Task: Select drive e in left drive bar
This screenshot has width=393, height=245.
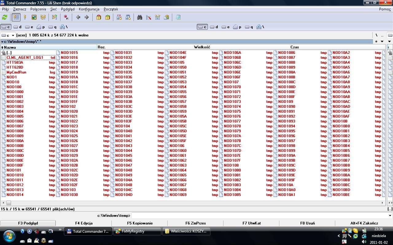Action: (x=29, y=27)
